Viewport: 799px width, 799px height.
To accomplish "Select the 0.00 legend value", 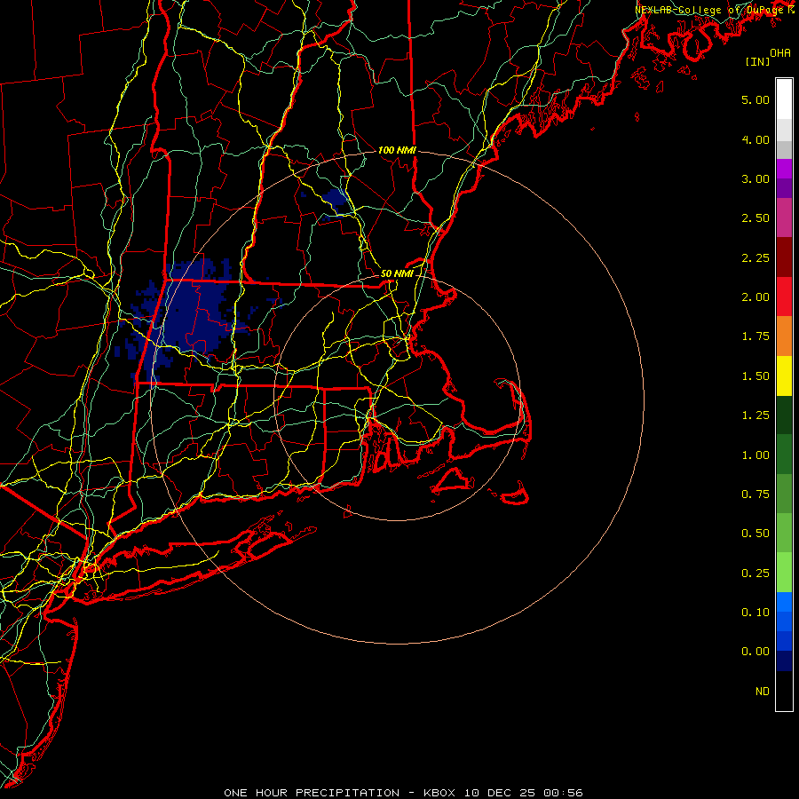I will click(755, 652).
